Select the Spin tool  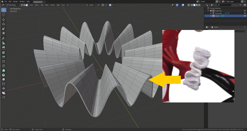pyautogui.click(x=3, y=75)
